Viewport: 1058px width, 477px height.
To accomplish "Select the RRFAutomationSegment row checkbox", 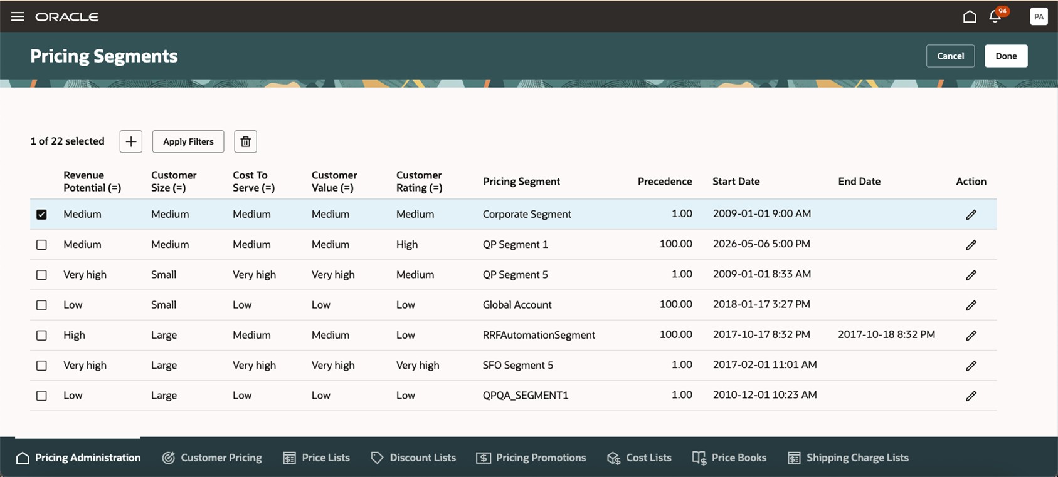I will [x=41, y=335].
